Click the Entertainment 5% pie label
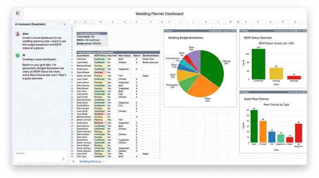This screenshot has width=319, height=178. pos(173,59)
